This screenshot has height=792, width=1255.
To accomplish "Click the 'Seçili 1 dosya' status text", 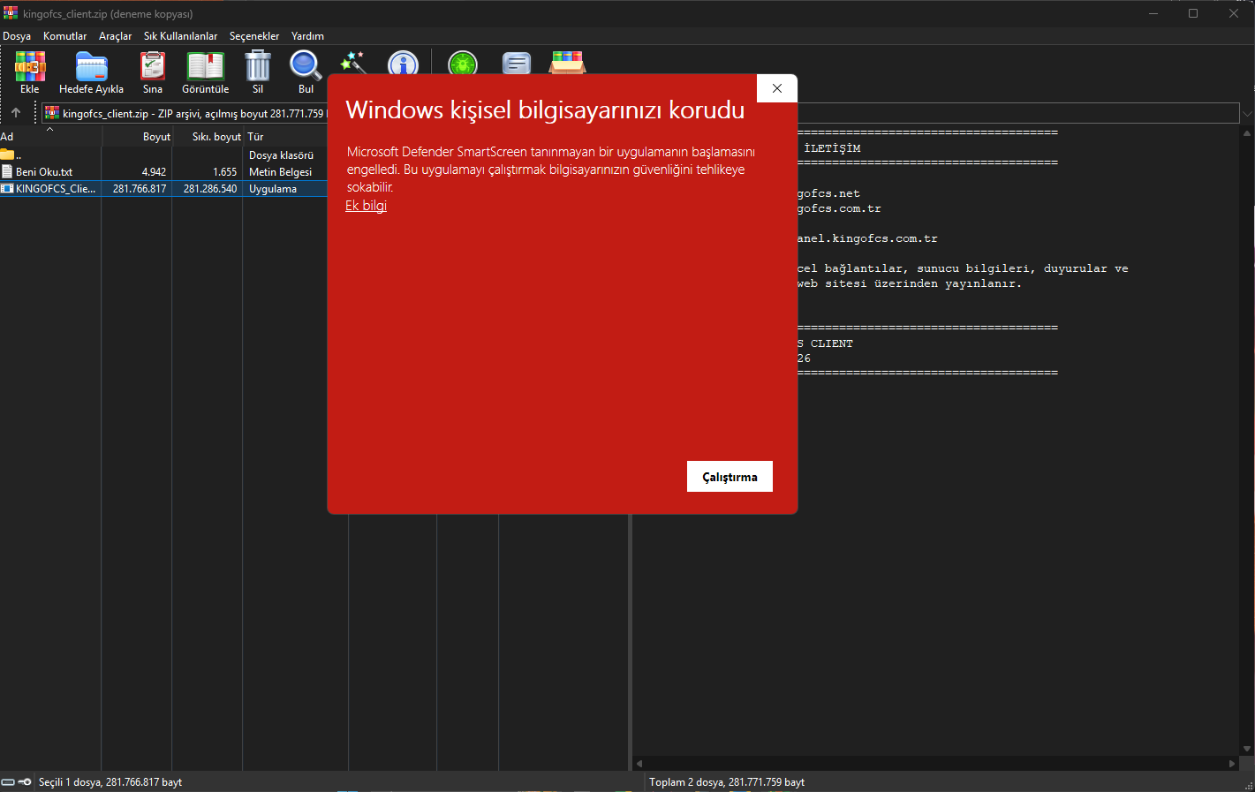I will (x=110, y=782).
